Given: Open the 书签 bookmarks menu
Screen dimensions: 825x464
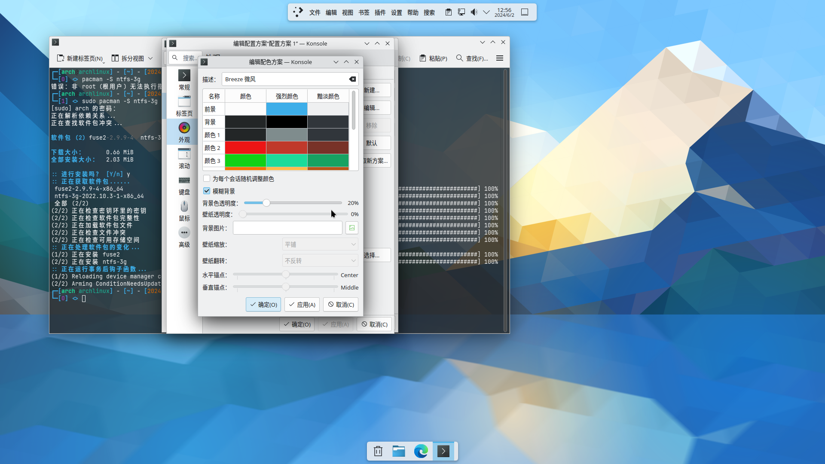Looking at the screenshot, I should click(364, 12).
